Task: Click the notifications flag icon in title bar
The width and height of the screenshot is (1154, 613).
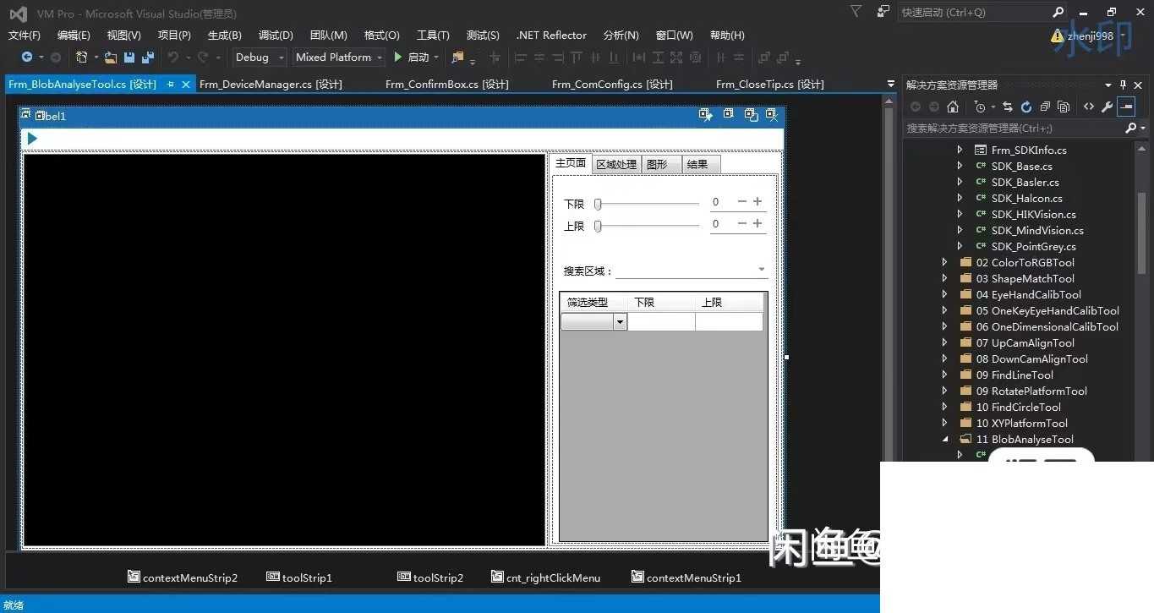Action: point(856,12)
